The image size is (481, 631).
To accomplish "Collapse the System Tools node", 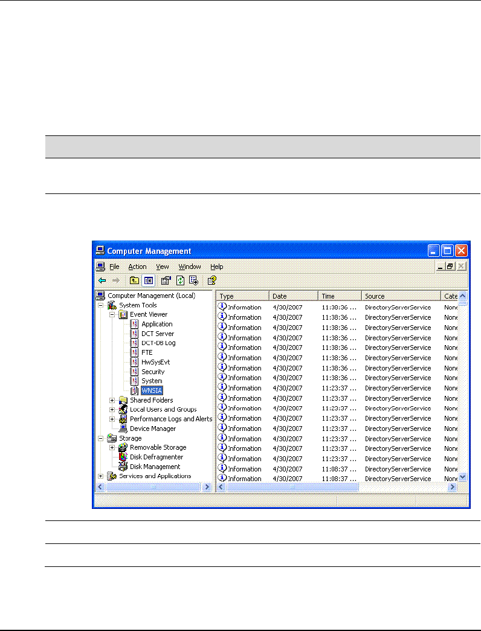I will click(x=100, y=305).
